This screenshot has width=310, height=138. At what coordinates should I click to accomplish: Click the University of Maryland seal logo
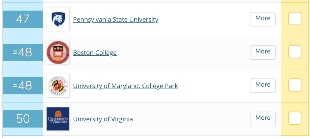(x=58, y=86)
